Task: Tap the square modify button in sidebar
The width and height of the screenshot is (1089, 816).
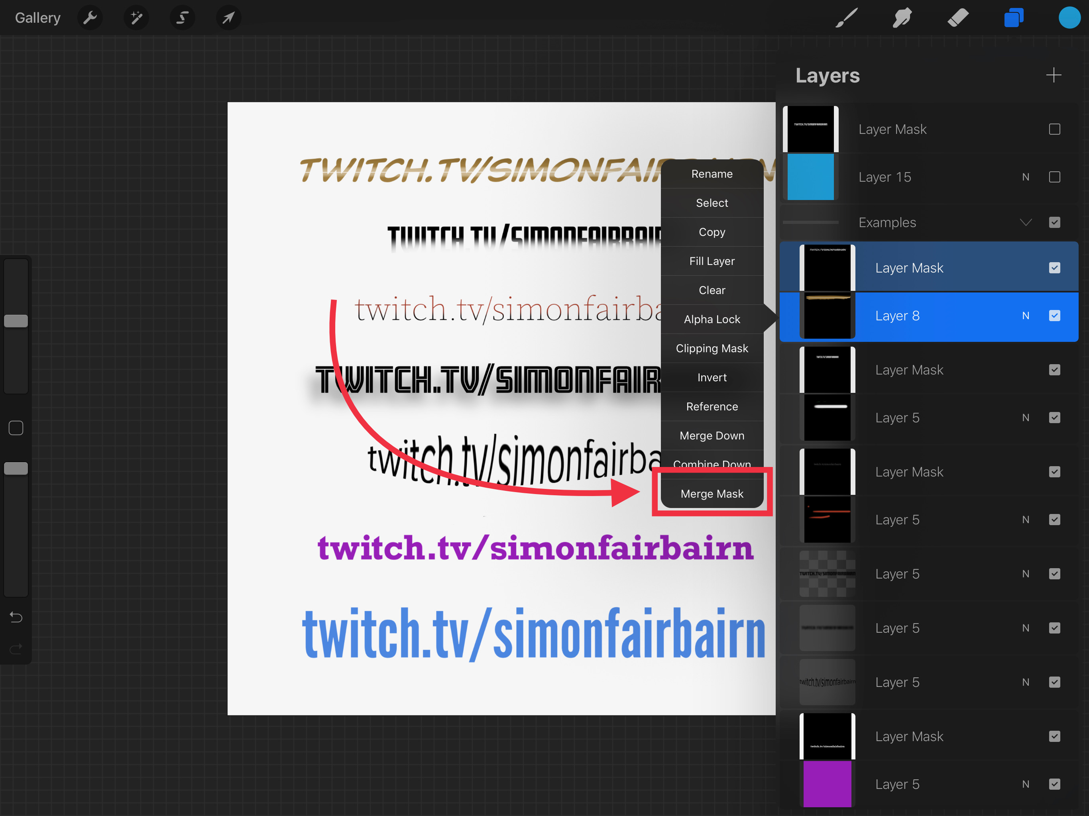Action: pos(16,428)
